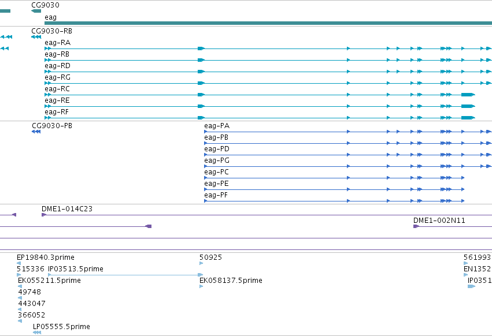Select the DME1-002N11 clone label

[439, 221]
